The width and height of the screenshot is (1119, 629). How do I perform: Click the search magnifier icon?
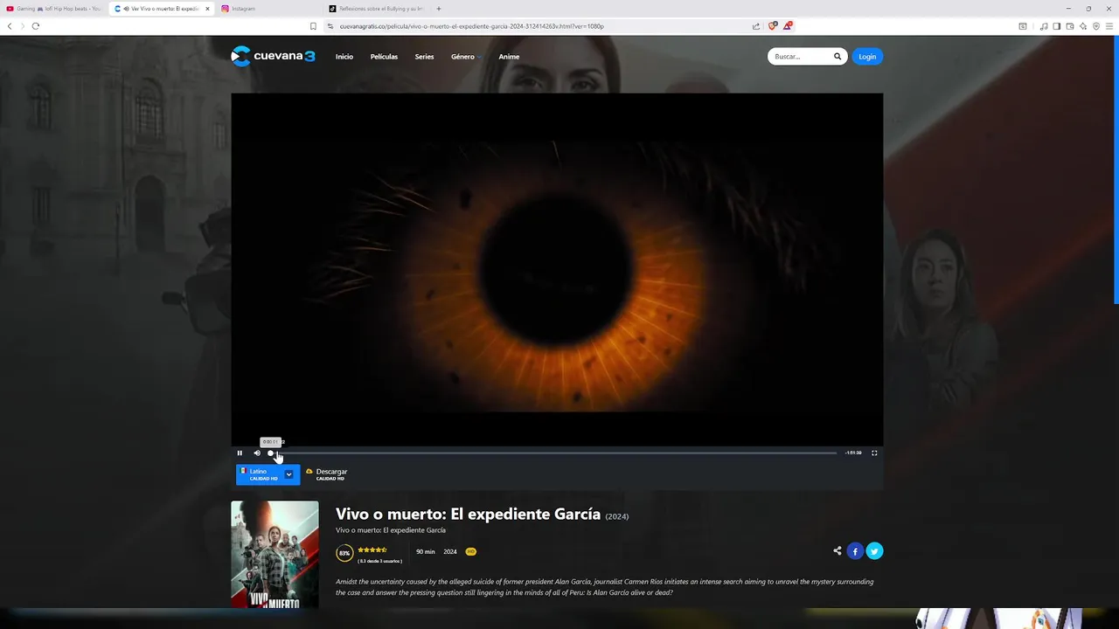837,57
